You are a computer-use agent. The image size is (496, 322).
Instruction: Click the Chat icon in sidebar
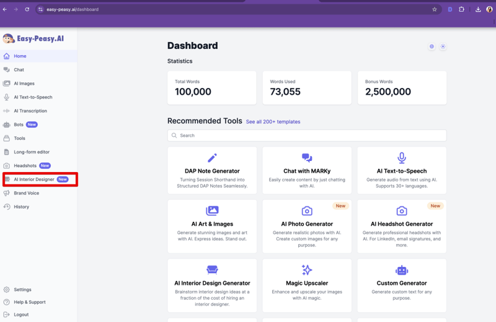tap(7, 70)
